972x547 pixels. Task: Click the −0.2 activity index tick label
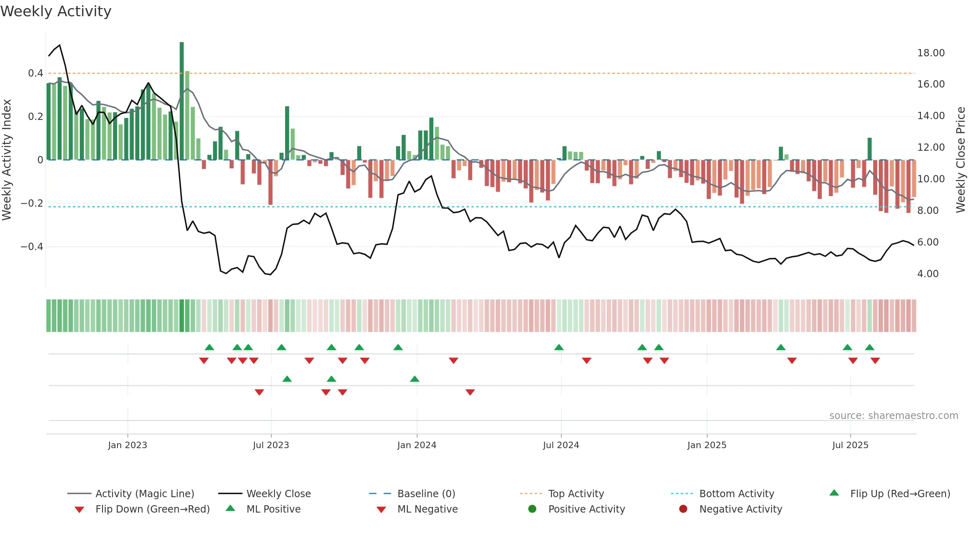click(32, 203)
